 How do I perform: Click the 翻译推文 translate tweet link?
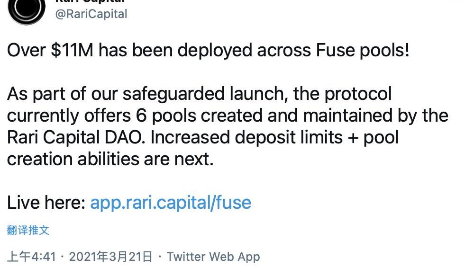pyautogui.click(x=28, y=231)
